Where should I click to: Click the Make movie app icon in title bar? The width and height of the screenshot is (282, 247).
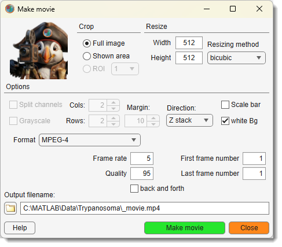[x=10, y=9]
